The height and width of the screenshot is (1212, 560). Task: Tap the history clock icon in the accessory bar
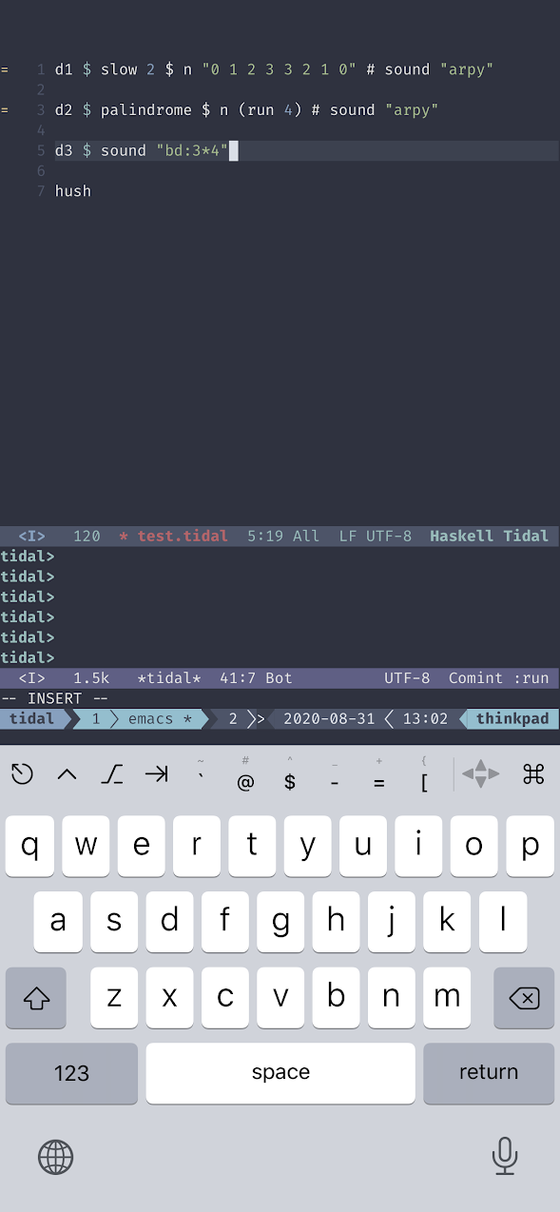pyautogui.click(x=22, y=774)
